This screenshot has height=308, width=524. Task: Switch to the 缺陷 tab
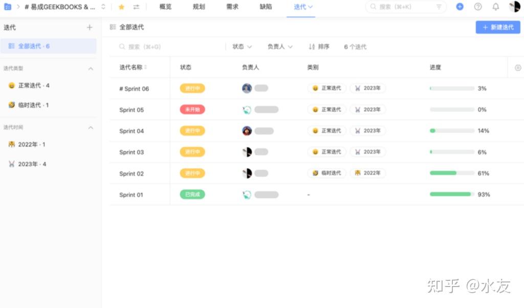coord(266,7)
